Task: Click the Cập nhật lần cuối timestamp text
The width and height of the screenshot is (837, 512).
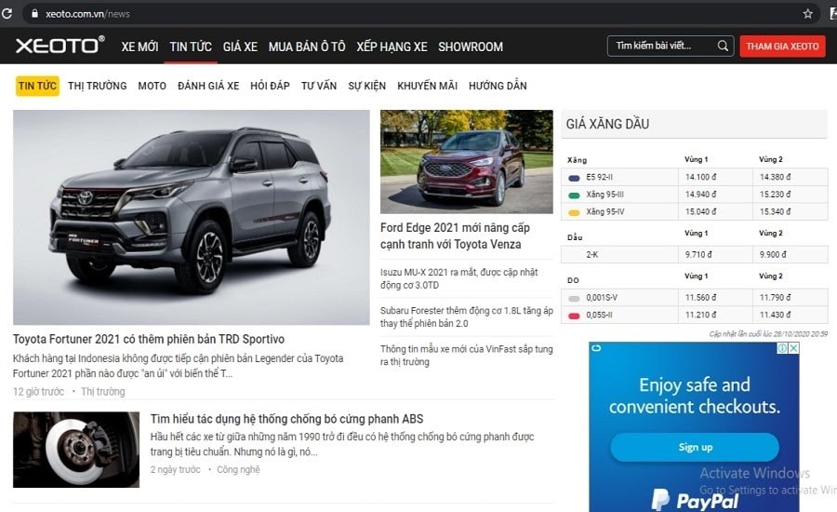Action: pos(768,334)
